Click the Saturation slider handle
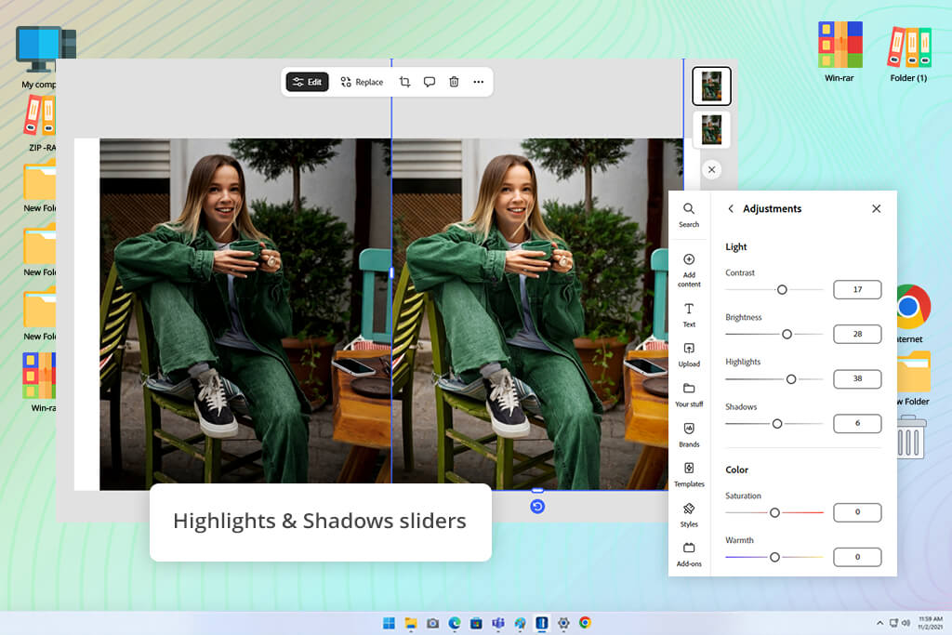This screenshot has height=635, width=952. 774,513
